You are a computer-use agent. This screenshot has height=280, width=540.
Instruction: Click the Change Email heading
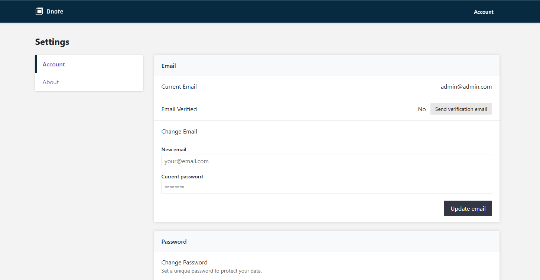179,131
